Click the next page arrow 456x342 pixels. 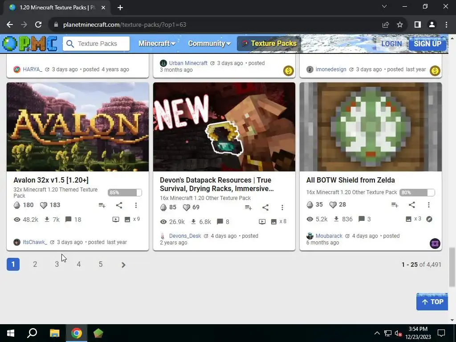(123, 265)
